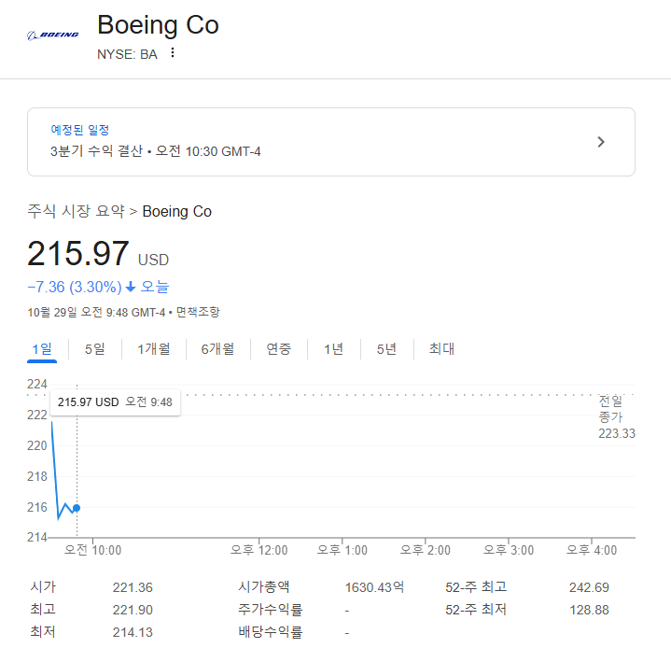The image size is (671, 648).
Task: Click the Boeing logo image
Action: (52, 35)
